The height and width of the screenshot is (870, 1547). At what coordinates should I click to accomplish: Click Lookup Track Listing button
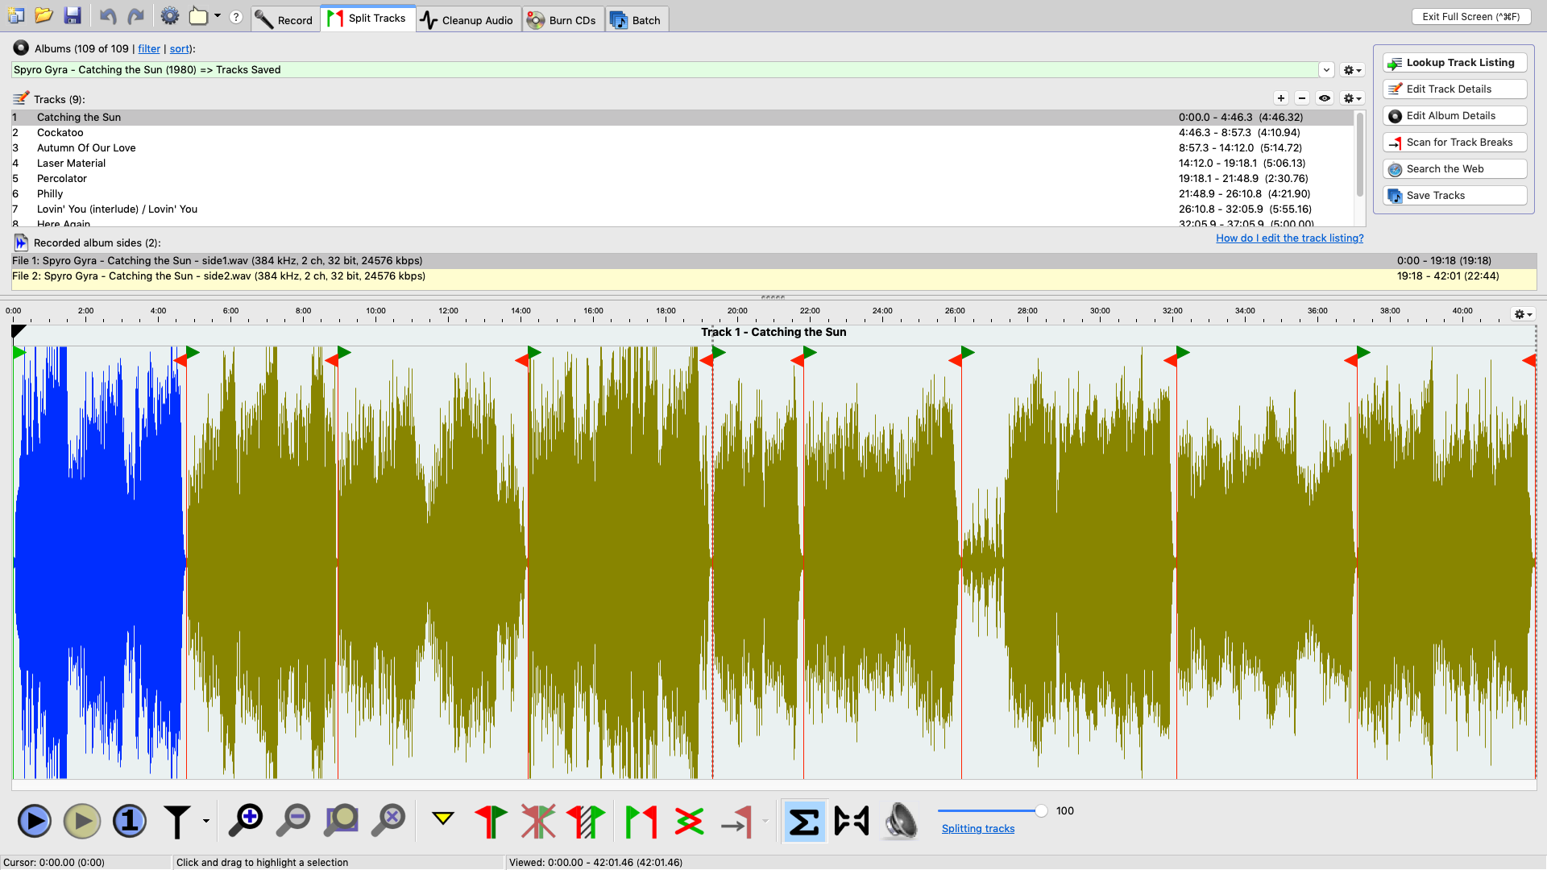[x=1454, y=62]
